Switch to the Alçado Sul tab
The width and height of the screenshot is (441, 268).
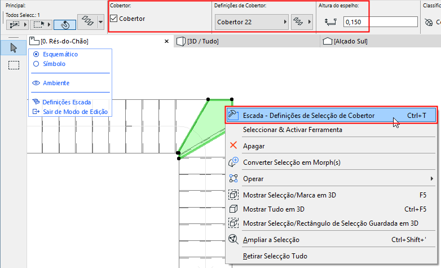(380, 41)
